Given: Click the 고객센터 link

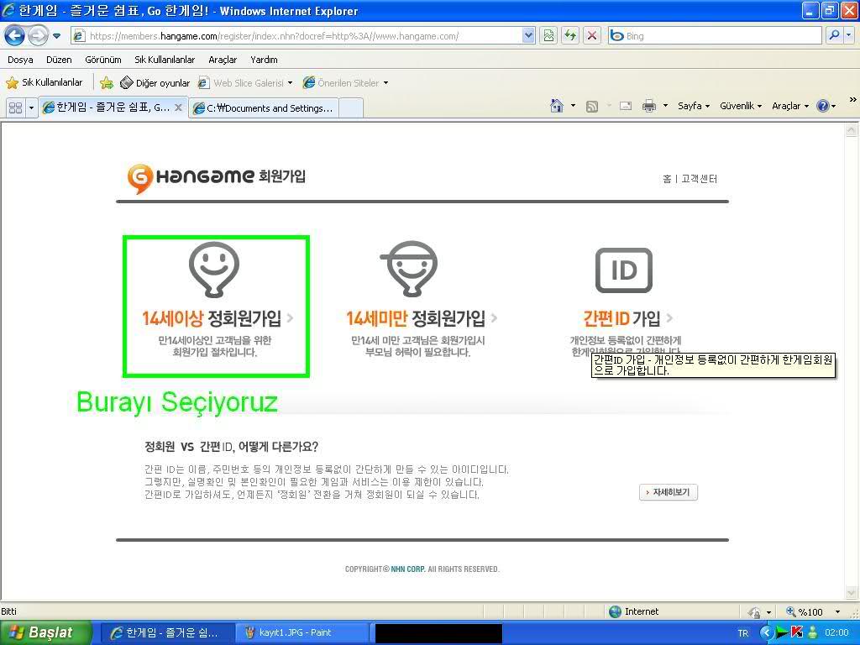Looking at the screenshot, I should (699, 179).
